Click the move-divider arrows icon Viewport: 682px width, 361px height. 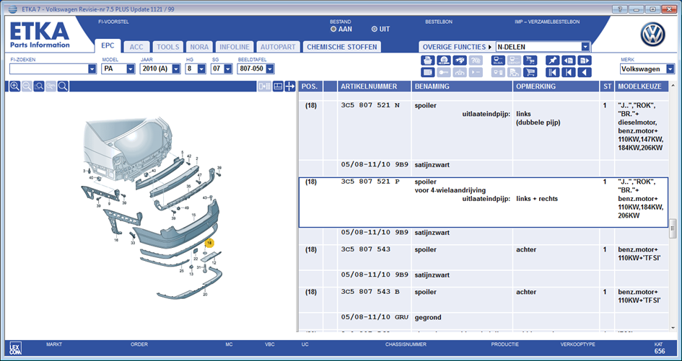click(x=290, y=86)
